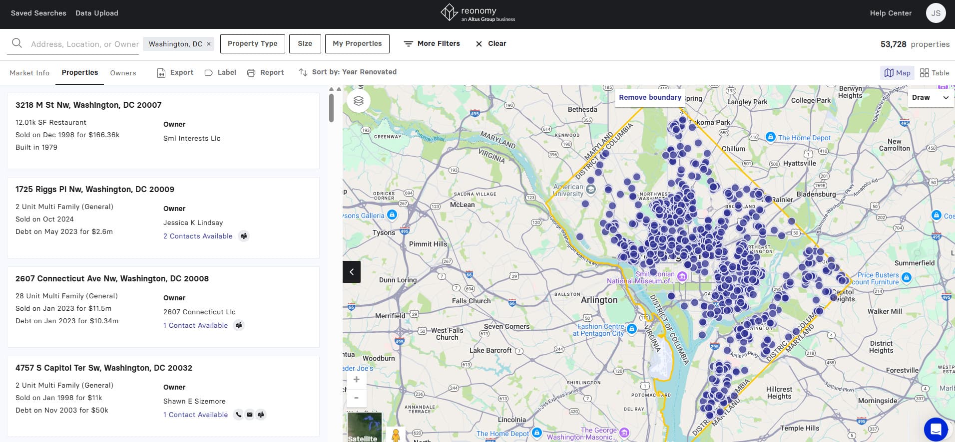Viewport: 955px width, 442px height.
Task: Open the map layers icon
Action: tap(358, 101)
